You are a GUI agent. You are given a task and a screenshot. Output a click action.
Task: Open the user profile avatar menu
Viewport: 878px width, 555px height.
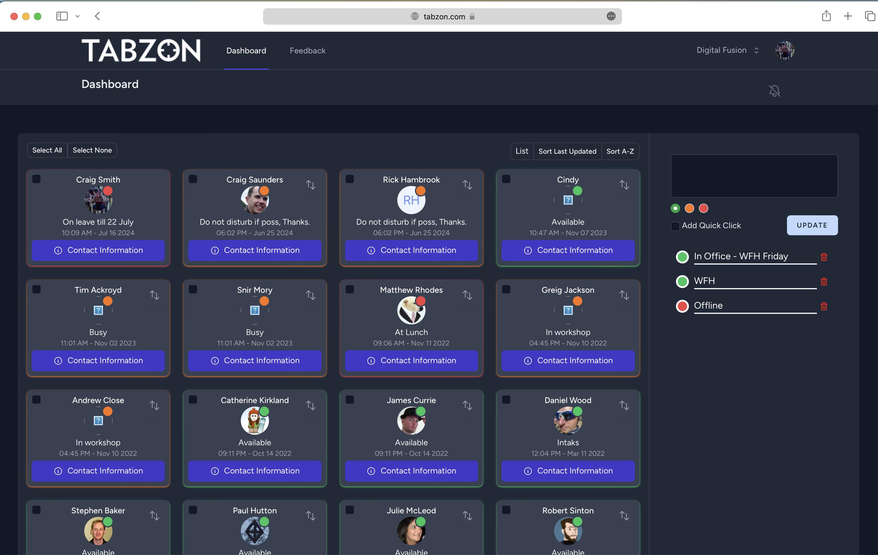click(785, 50)
